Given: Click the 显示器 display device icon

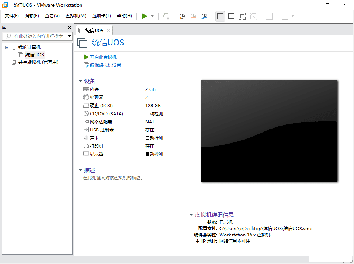Looking at the screenshot, I should click(x=86, y=154).
